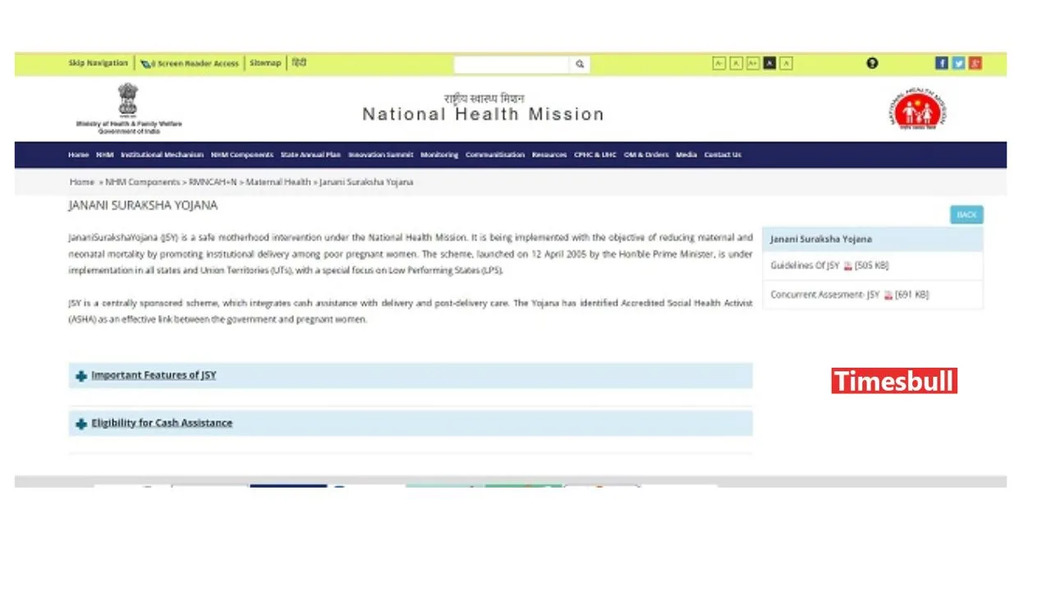Decrease font size with A- button

coord(718,63)
